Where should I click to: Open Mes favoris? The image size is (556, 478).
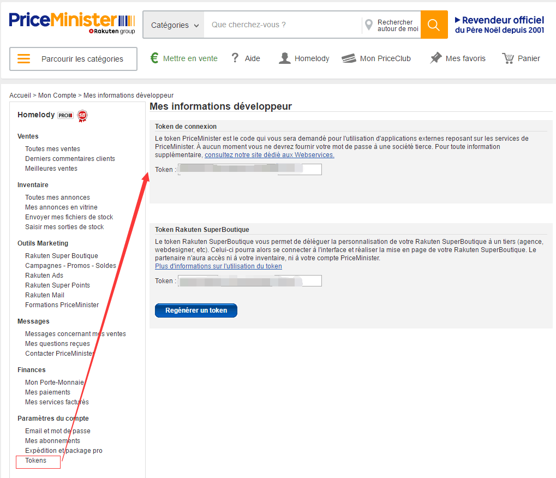tap(465, 58)
